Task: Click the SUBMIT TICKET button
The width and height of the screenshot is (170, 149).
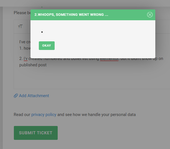Action: [36, 133]
